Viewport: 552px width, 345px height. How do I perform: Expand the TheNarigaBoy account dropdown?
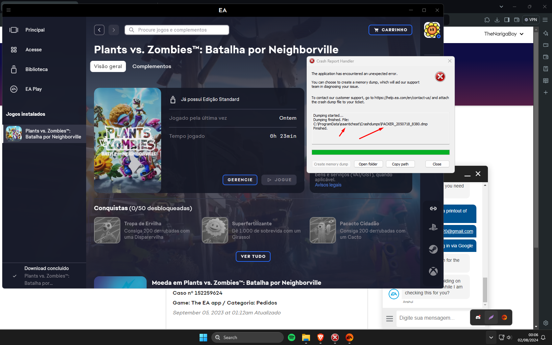(504, 34)
